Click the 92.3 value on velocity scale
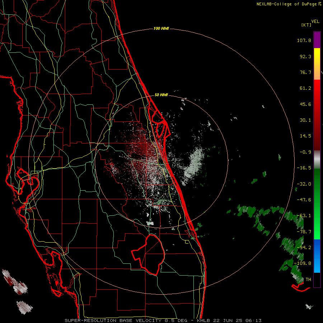 point(305,56)
